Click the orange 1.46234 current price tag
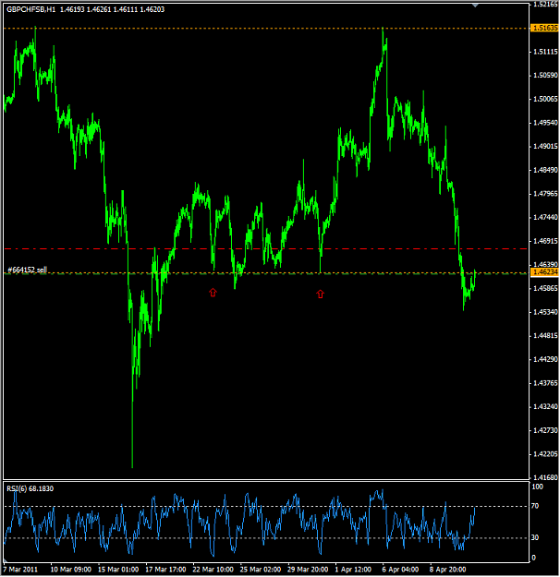The width and height of the screenshot is (560, 577). click(x=544, y=272)
